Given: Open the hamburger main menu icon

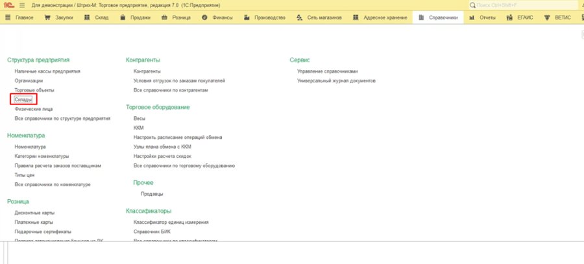Looking at the screenshot, I should pyautogui.click(x=22, y=6).
